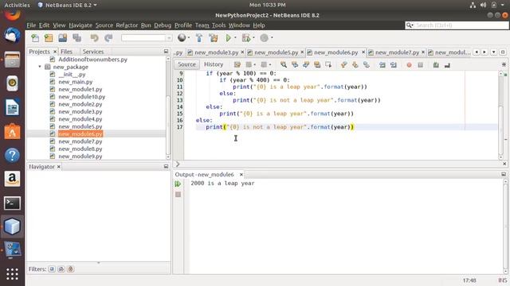Select new_main.py in Projects tree
The height and width of the screenshot is (286, 510).
(76, 82)
